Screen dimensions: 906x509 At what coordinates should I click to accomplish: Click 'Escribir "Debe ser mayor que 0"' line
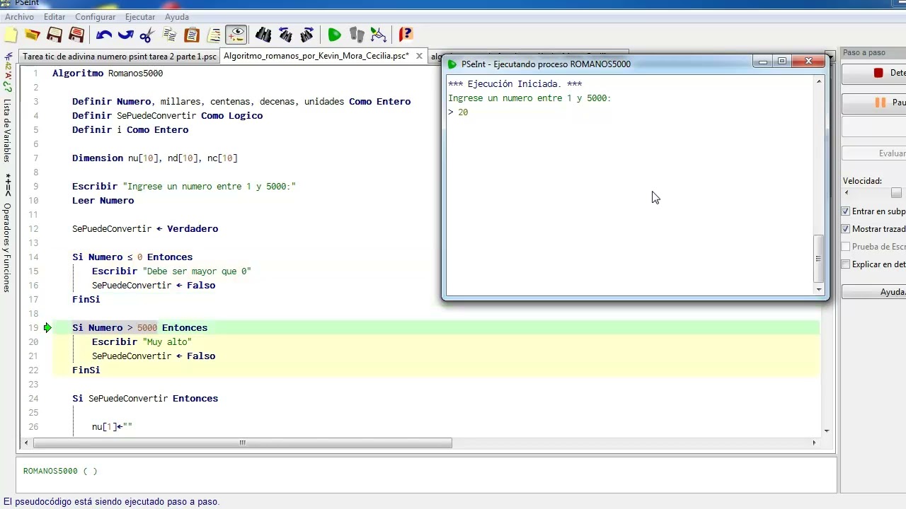pyautogui.click(x=171, y=271)
